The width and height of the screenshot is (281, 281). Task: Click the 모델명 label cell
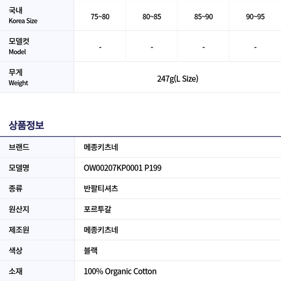pyautogui.click(x=37, y=168)
